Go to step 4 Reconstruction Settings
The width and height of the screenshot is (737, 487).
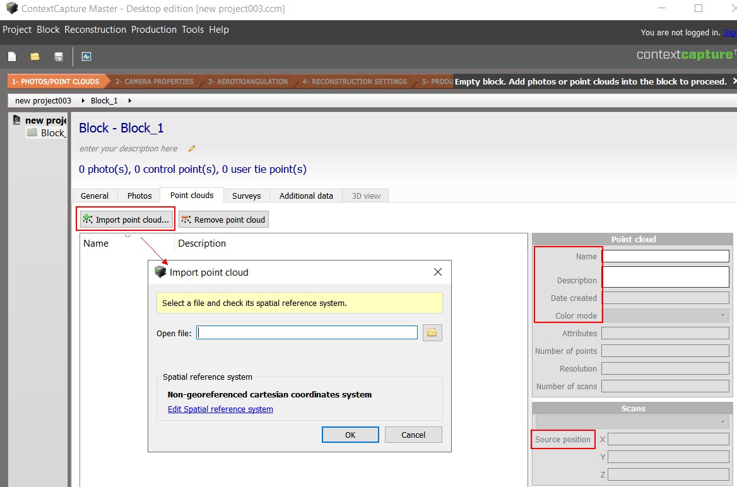tap(355, 81)
